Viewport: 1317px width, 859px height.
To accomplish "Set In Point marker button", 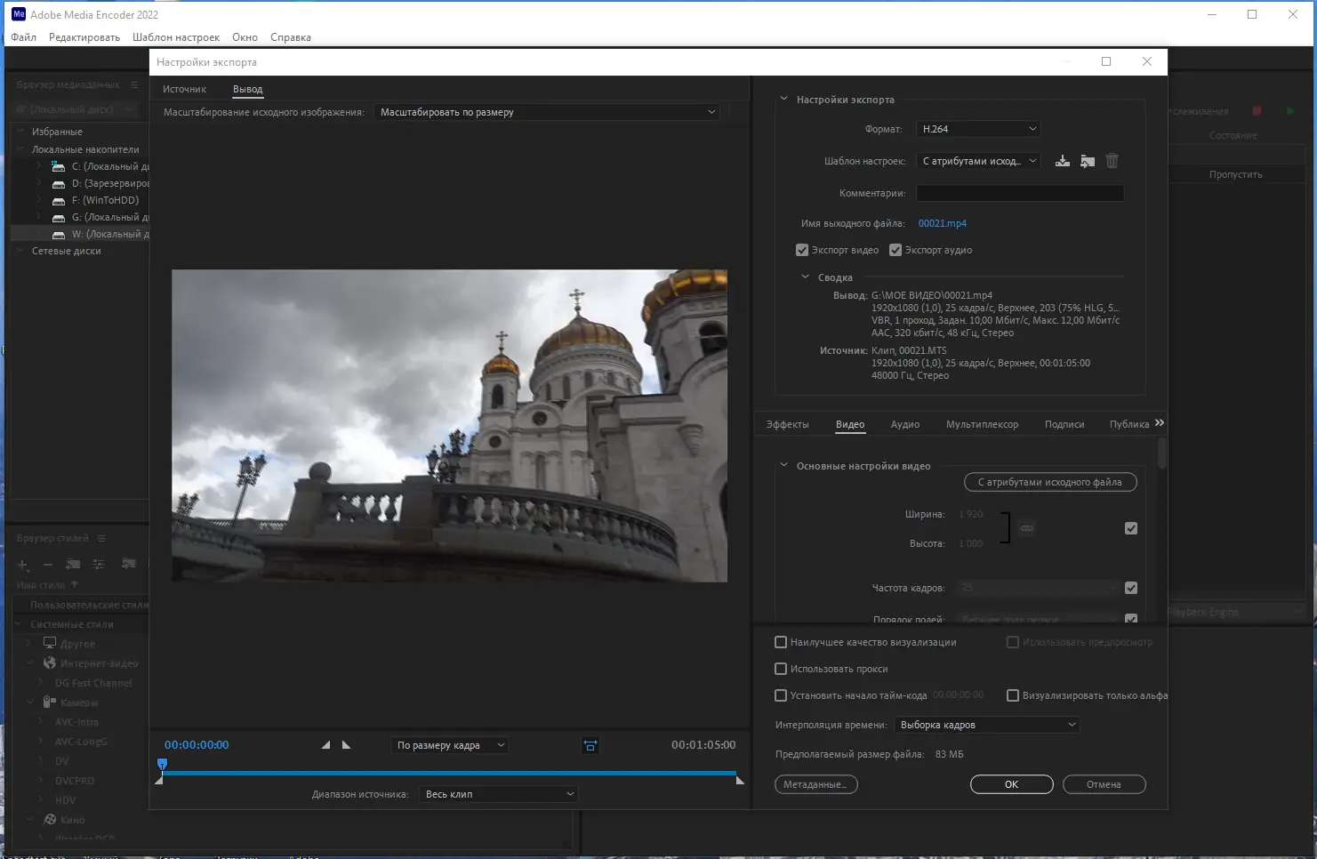I will [x=325, y=745].
